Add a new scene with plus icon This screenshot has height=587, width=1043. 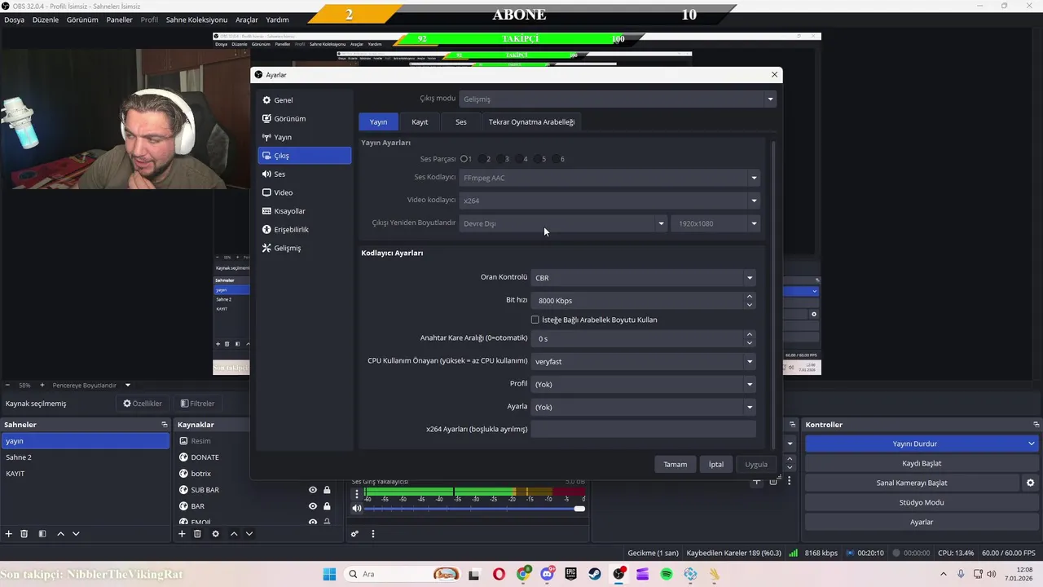click(x=9, y=534)
